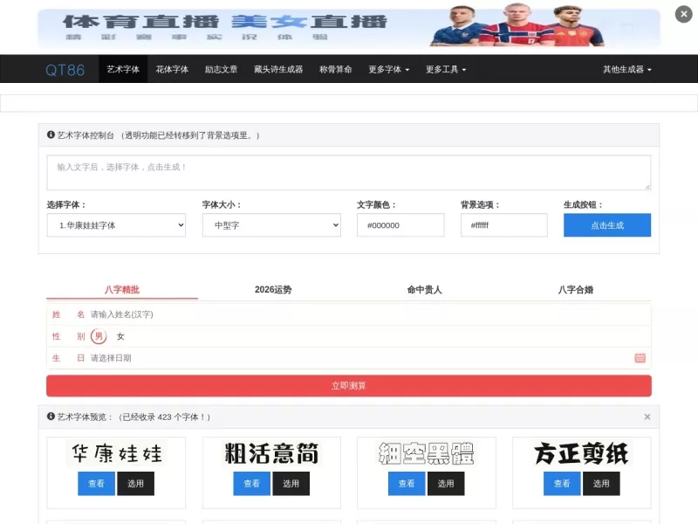Select the 女 gender option

pyautogui.click(x=120, y=336)
